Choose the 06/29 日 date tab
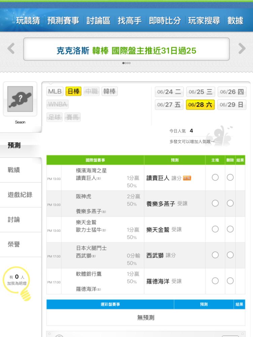253x337 pixels. coord(232,105)
